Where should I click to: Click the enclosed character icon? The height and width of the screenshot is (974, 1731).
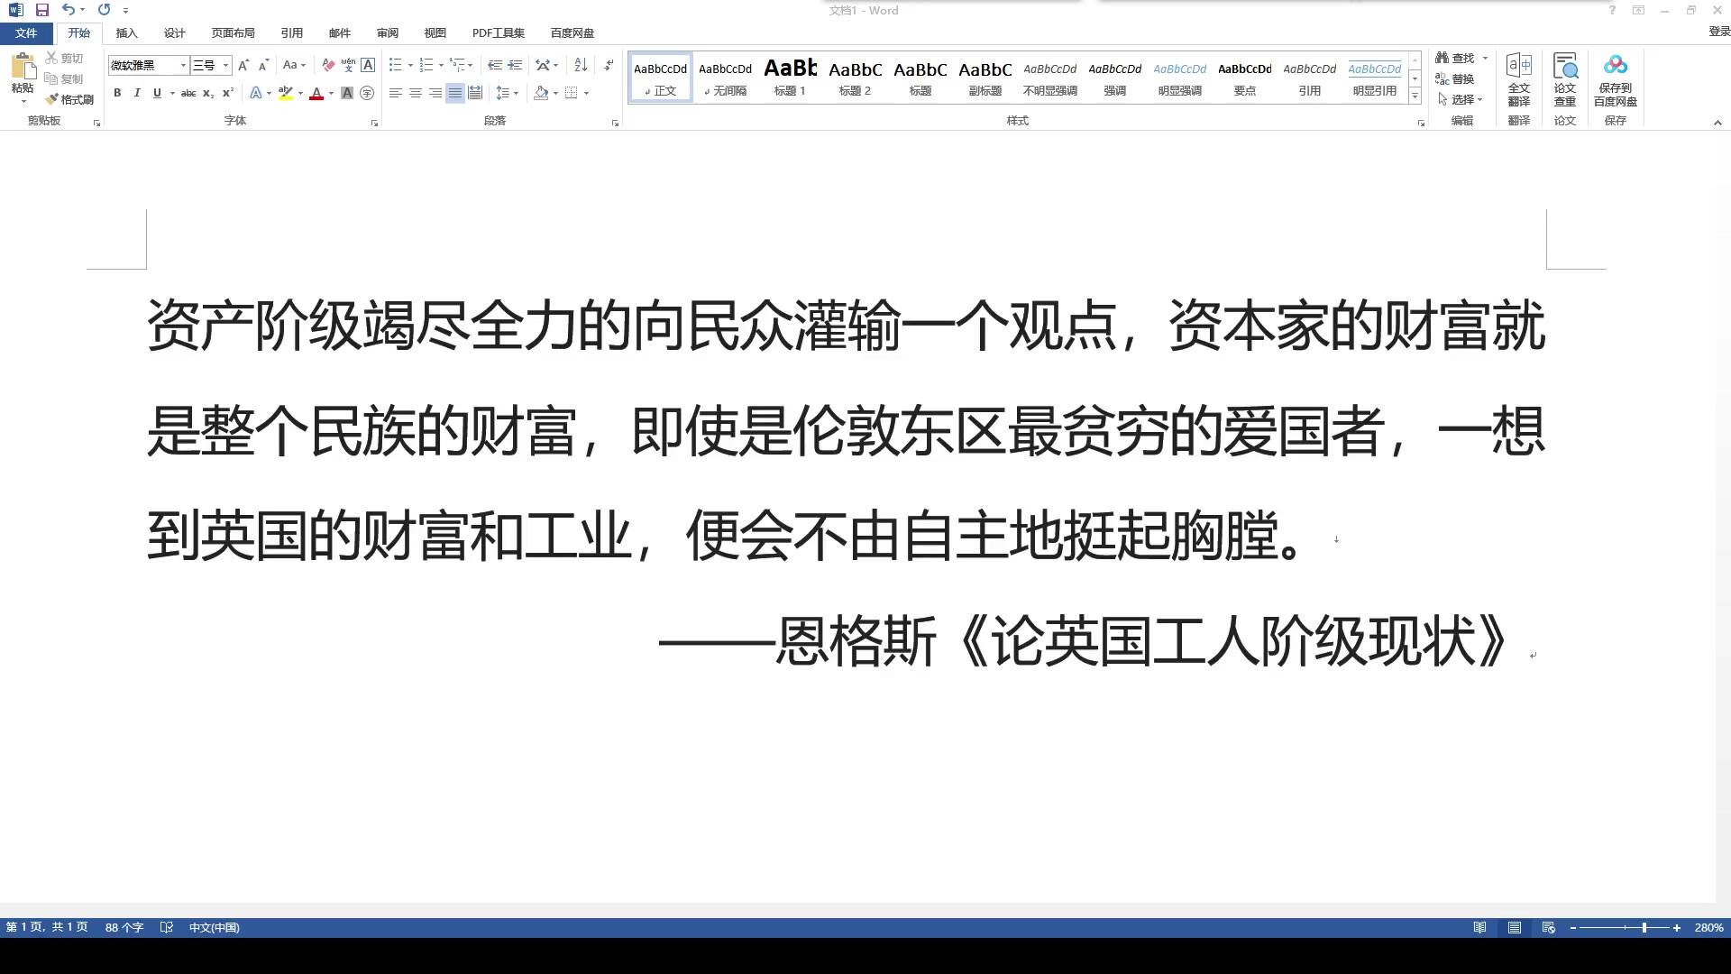pyautogui.click(x=367, y=93)
